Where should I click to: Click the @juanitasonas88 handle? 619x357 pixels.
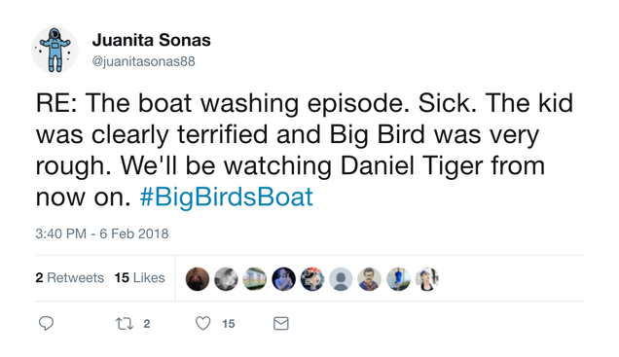coord(144,61)
